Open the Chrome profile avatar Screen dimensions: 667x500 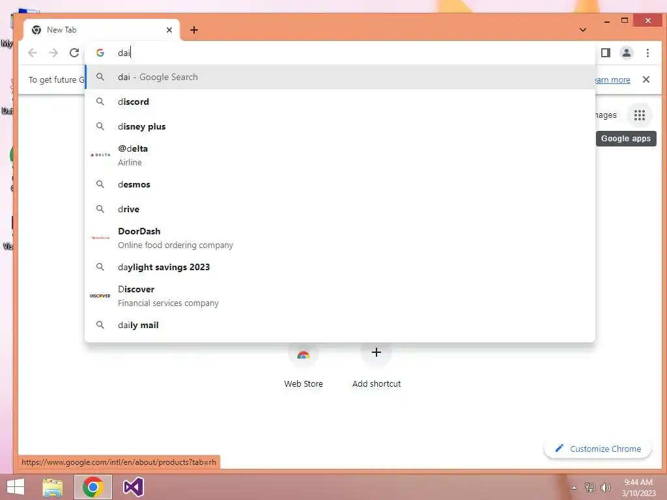[627, 53]
